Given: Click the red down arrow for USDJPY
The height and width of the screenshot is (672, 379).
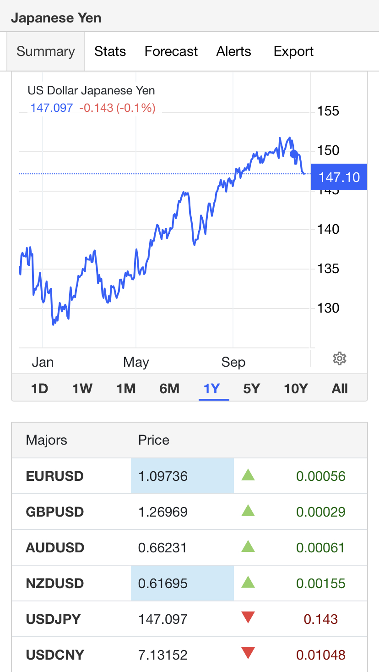Looking at the screenshot, I should pos(248,618).
